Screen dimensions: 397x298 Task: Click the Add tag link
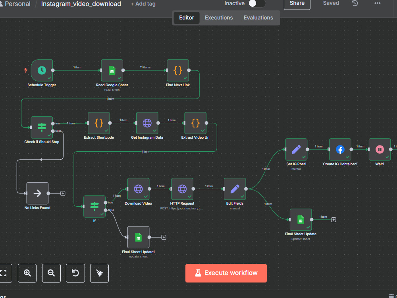[143, 4]
